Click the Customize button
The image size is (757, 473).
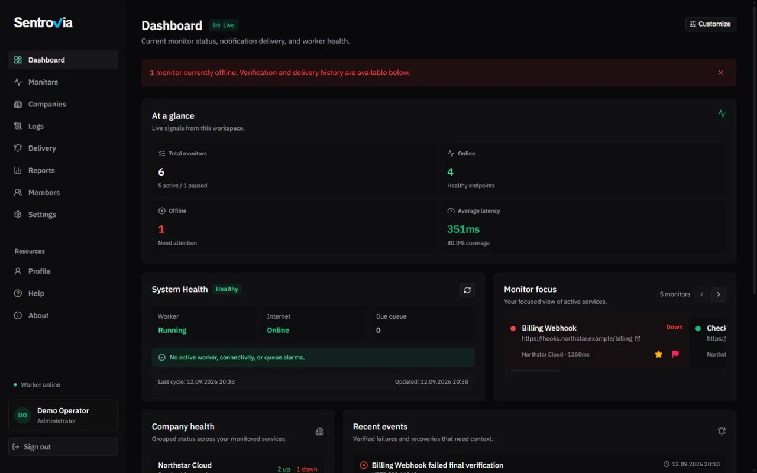(x=711, y=24)
